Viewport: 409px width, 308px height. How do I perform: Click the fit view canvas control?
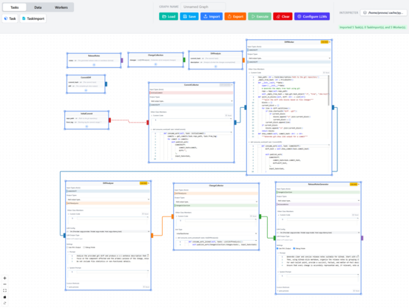click(4, 290)
